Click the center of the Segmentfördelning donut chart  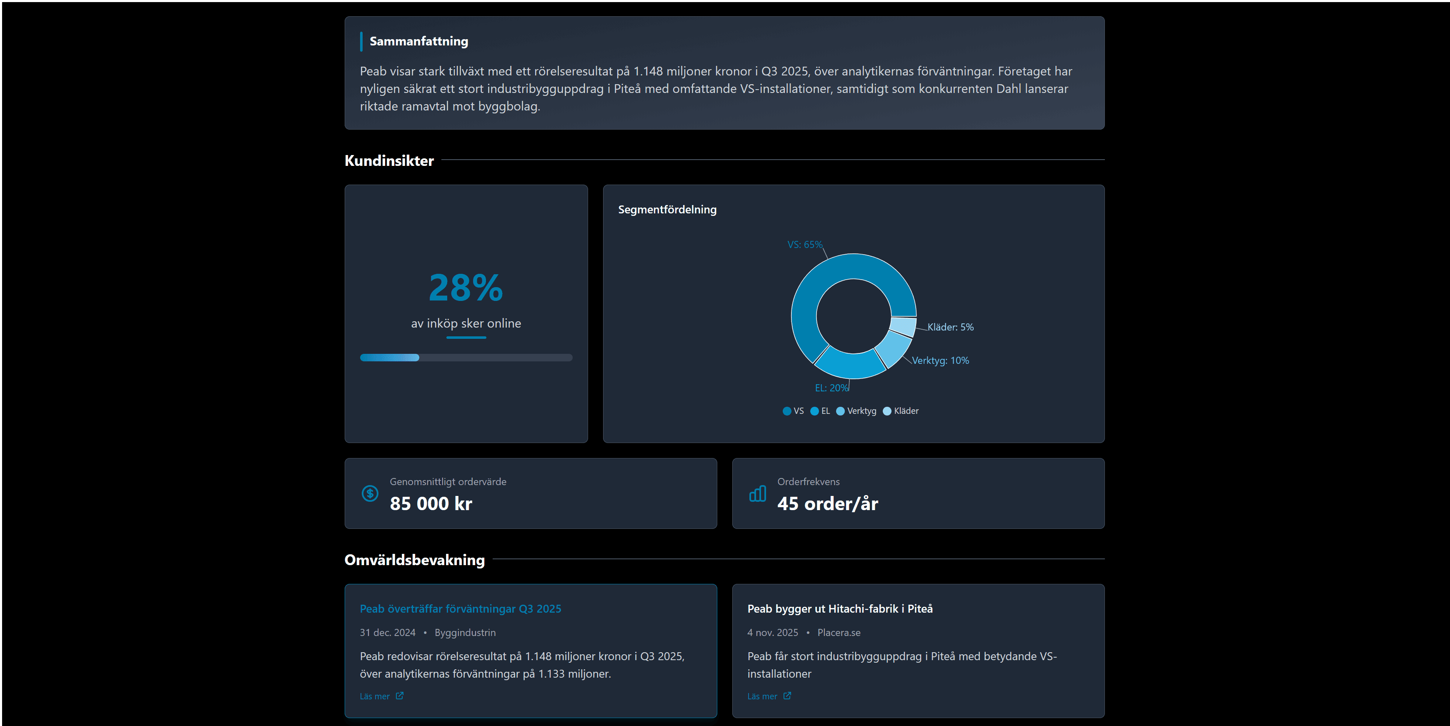[x=853, y=316]
